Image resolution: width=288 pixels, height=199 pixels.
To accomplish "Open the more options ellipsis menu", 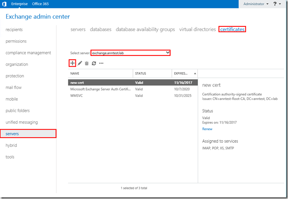I will click(101, 63).
